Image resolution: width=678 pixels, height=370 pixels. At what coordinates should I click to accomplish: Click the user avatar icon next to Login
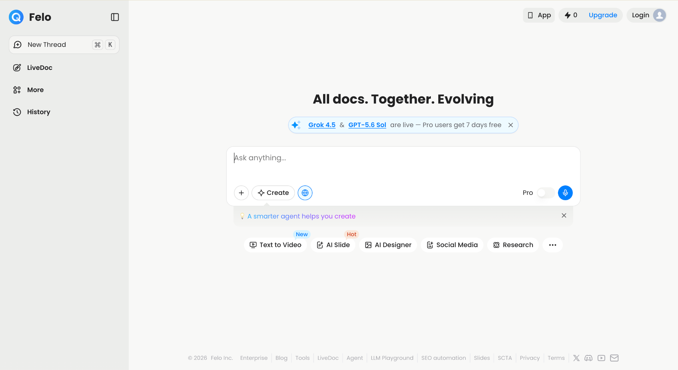[659, 15]
